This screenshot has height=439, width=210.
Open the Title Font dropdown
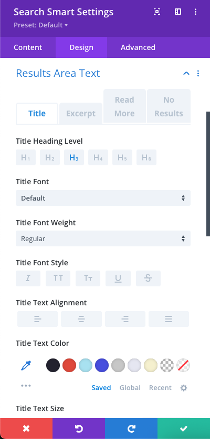103,198
